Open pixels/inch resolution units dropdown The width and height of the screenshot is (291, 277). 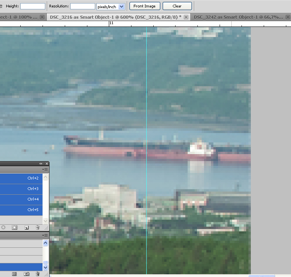coord(121,6)
